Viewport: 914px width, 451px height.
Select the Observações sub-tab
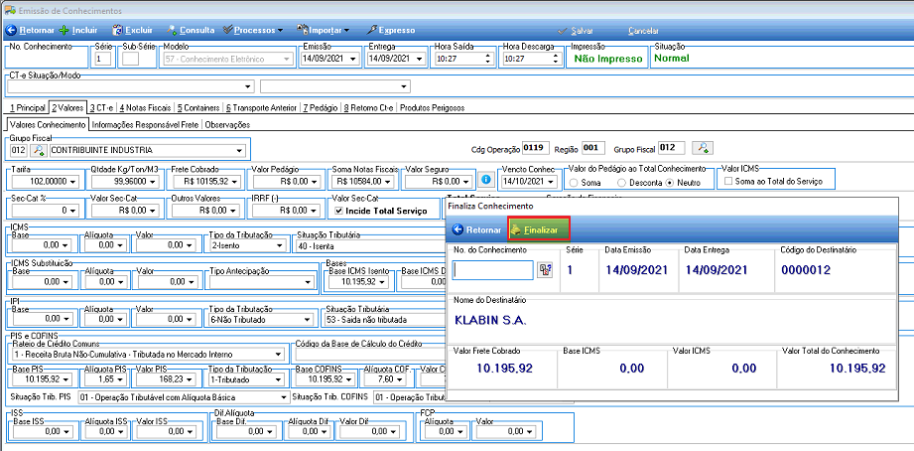click(228, 124)
